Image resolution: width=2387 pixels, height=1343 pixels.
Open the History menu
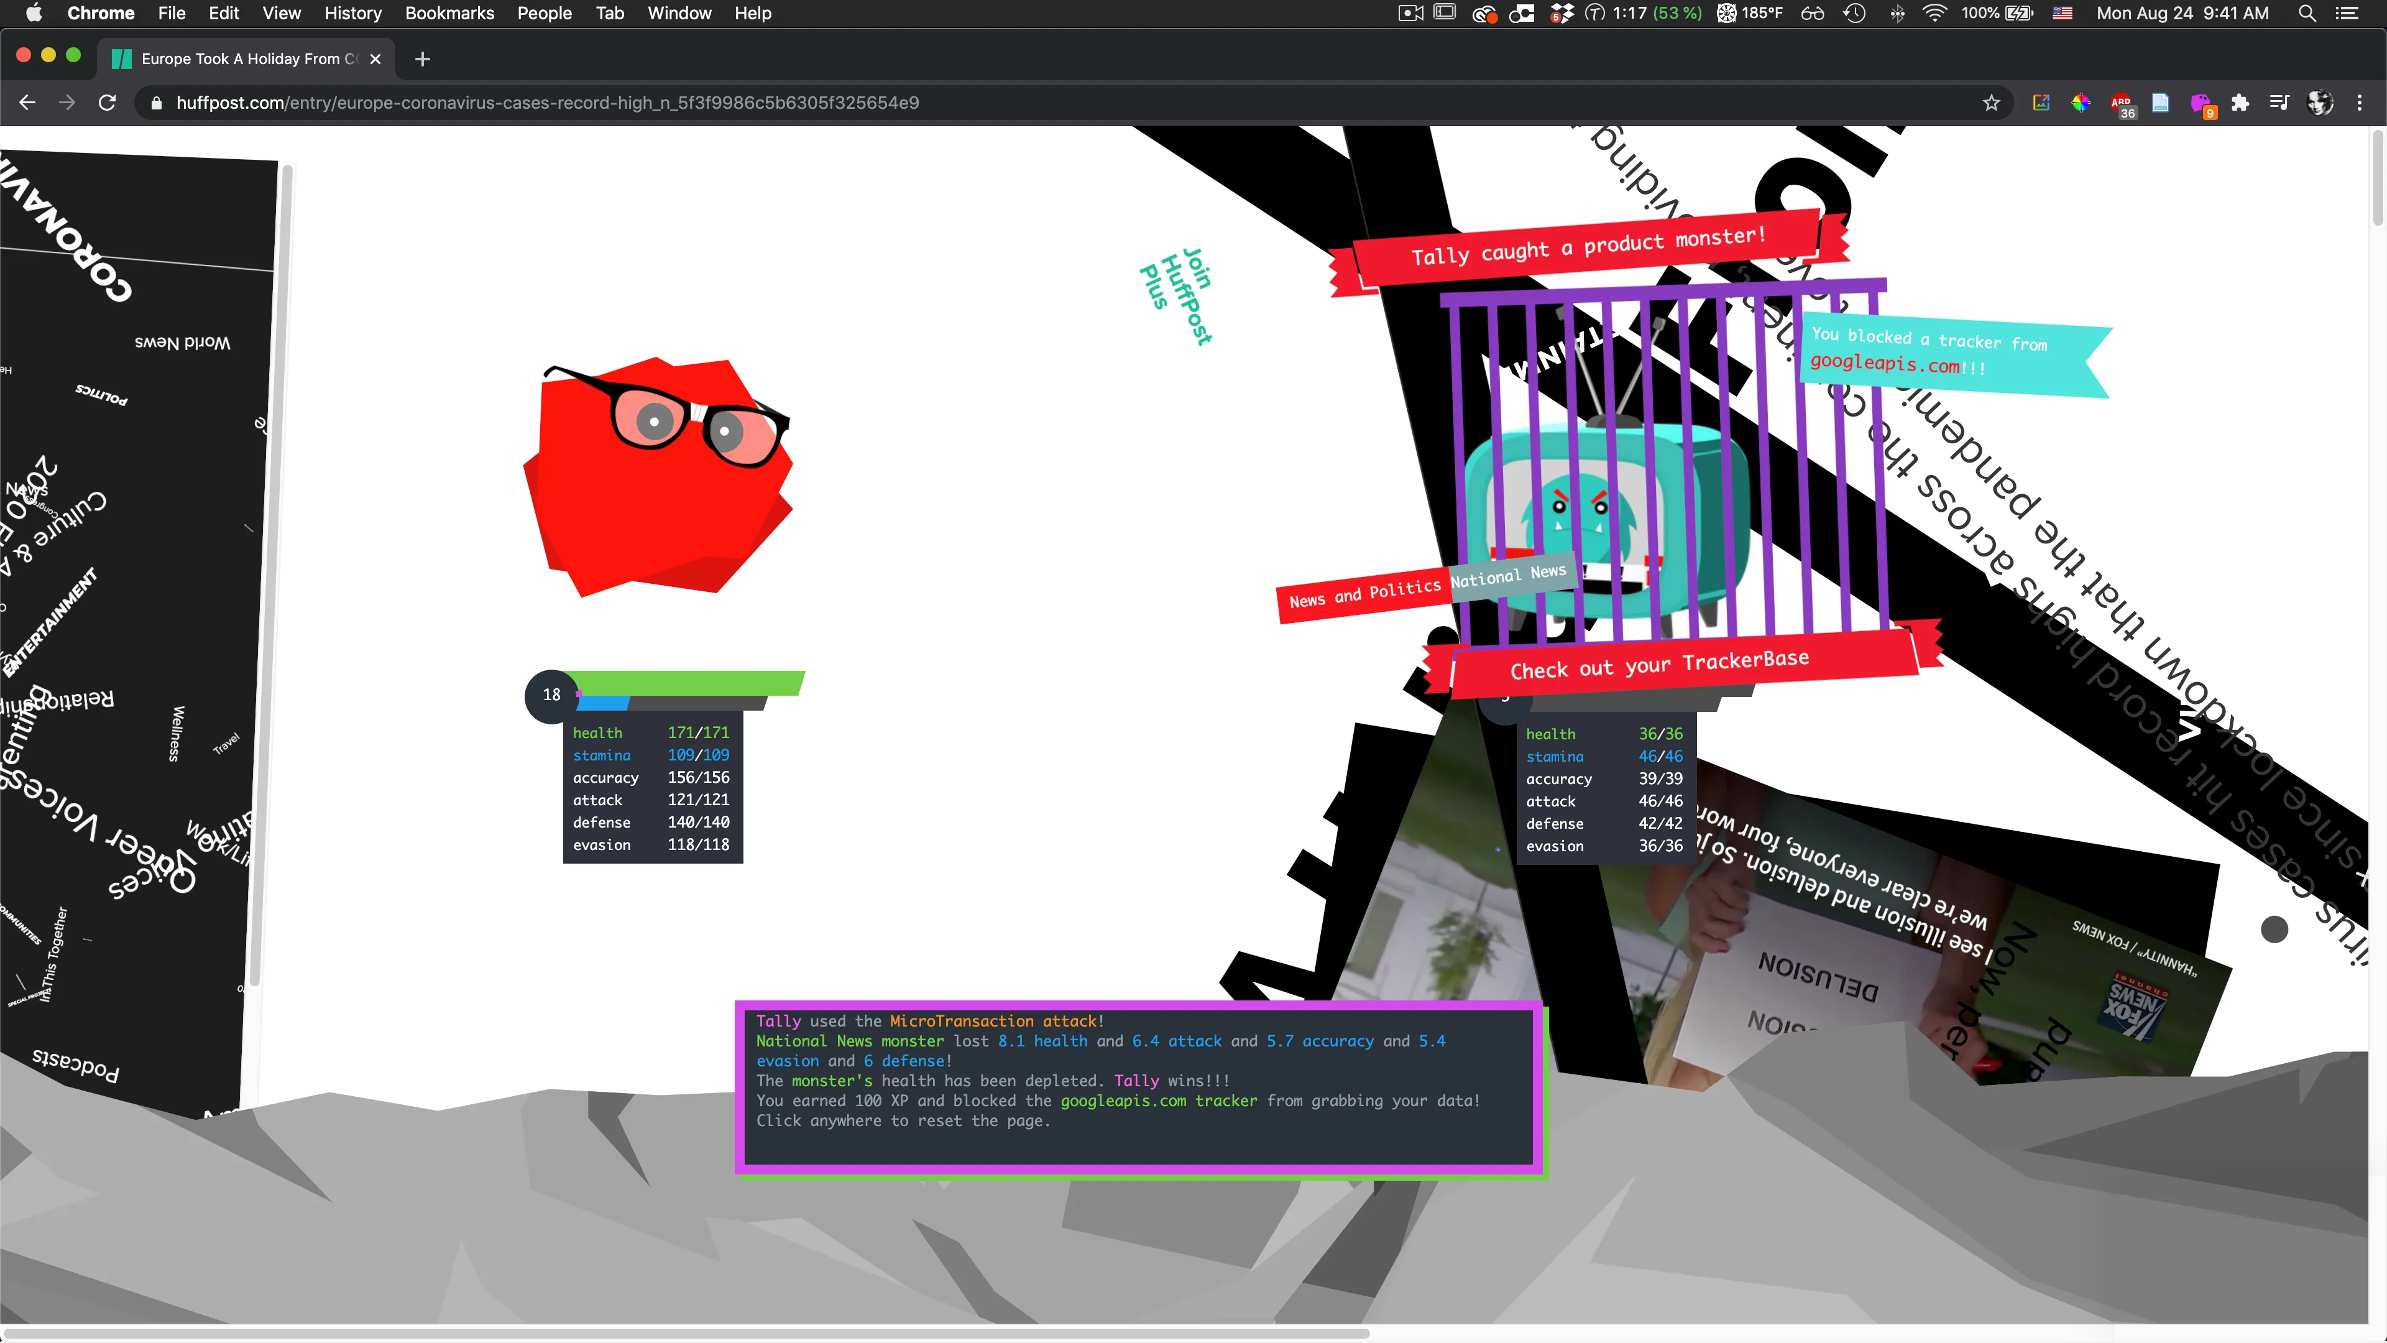coord(353,13)
